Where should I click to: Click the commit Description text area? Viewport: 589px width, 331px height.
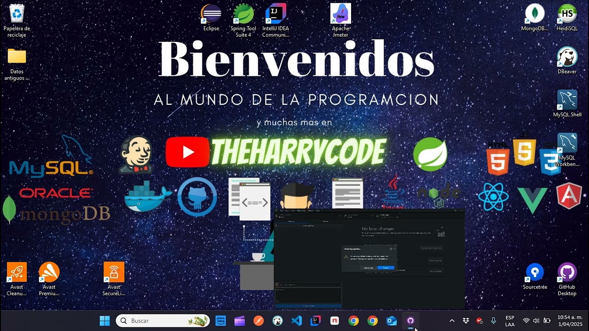pos(308,295)
